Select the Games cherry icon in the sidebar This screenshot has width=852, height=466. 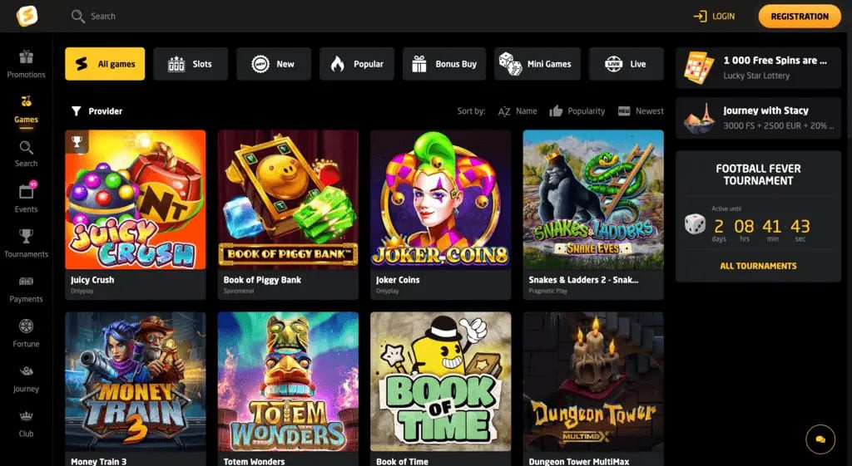pyautogui.click(x=26, y=101)
